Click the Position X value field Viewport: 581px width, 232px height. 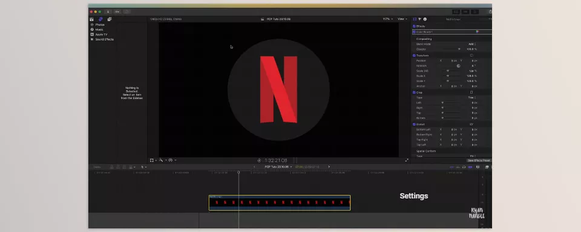click(x=454, y=60)
